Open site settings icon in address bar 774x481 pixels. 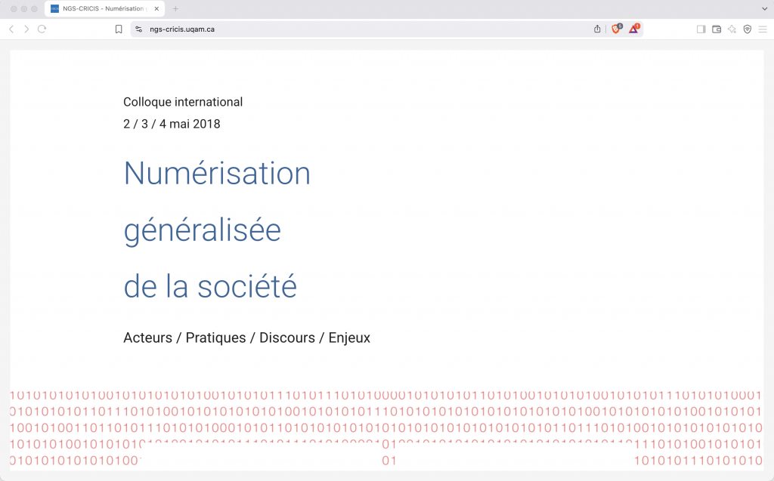click(x=138, y=29)
